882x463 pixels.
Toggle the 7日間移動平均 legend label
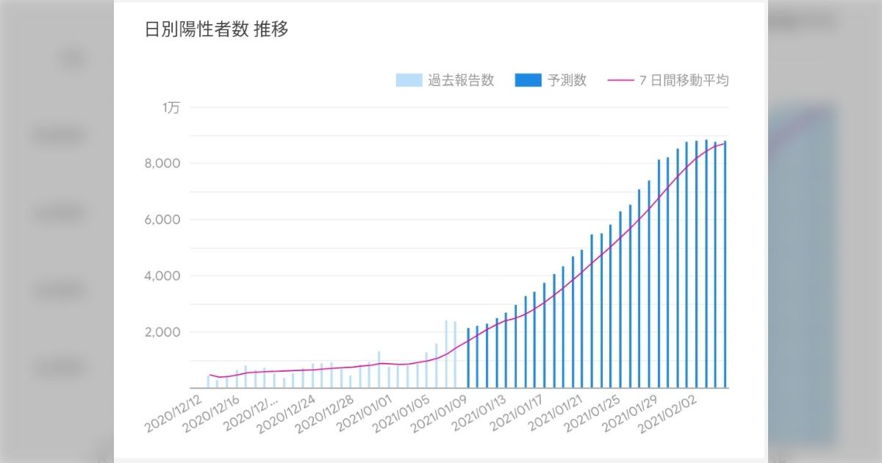684,81
